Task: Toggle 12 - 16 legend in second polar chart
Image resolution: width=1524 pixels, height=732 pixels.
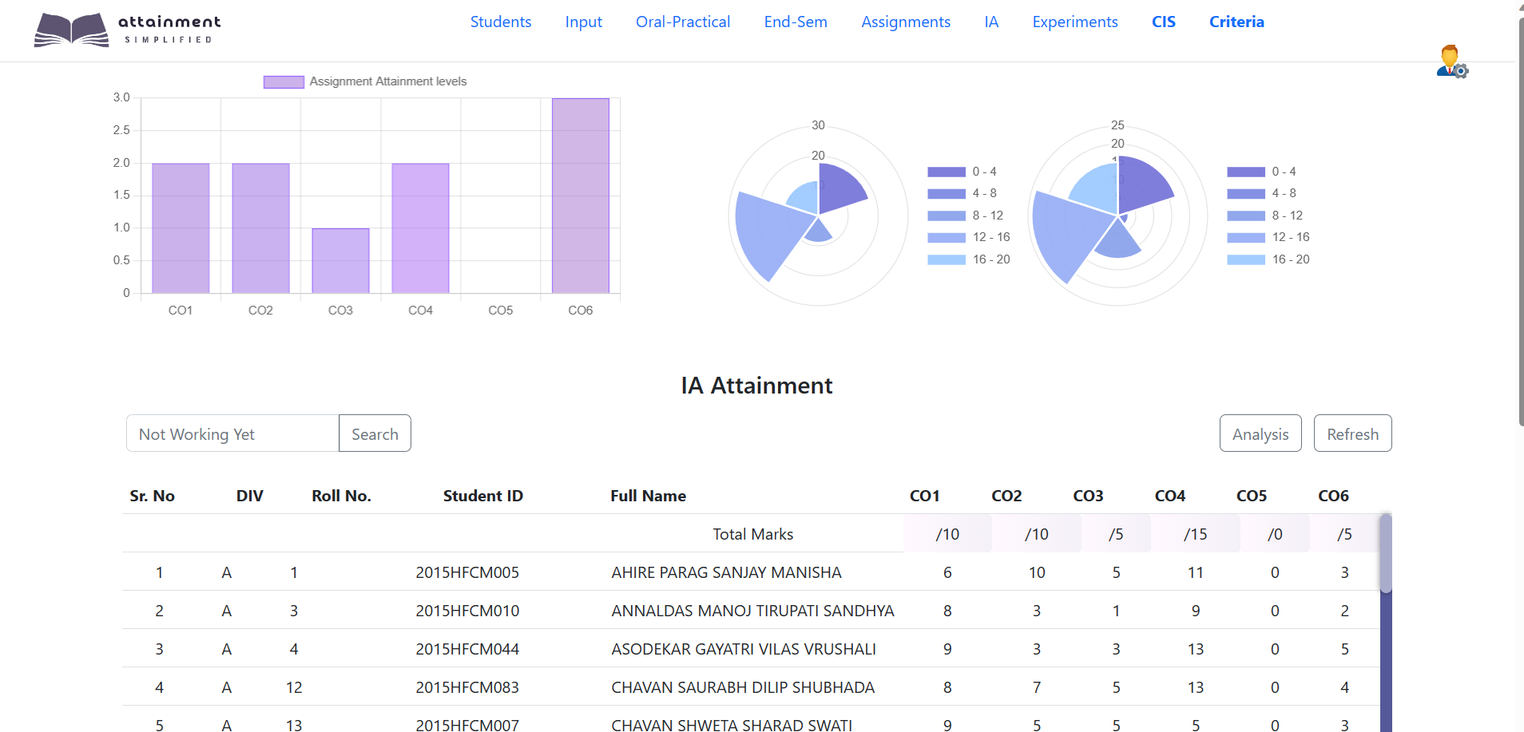Action: [x=1246, y=237]
